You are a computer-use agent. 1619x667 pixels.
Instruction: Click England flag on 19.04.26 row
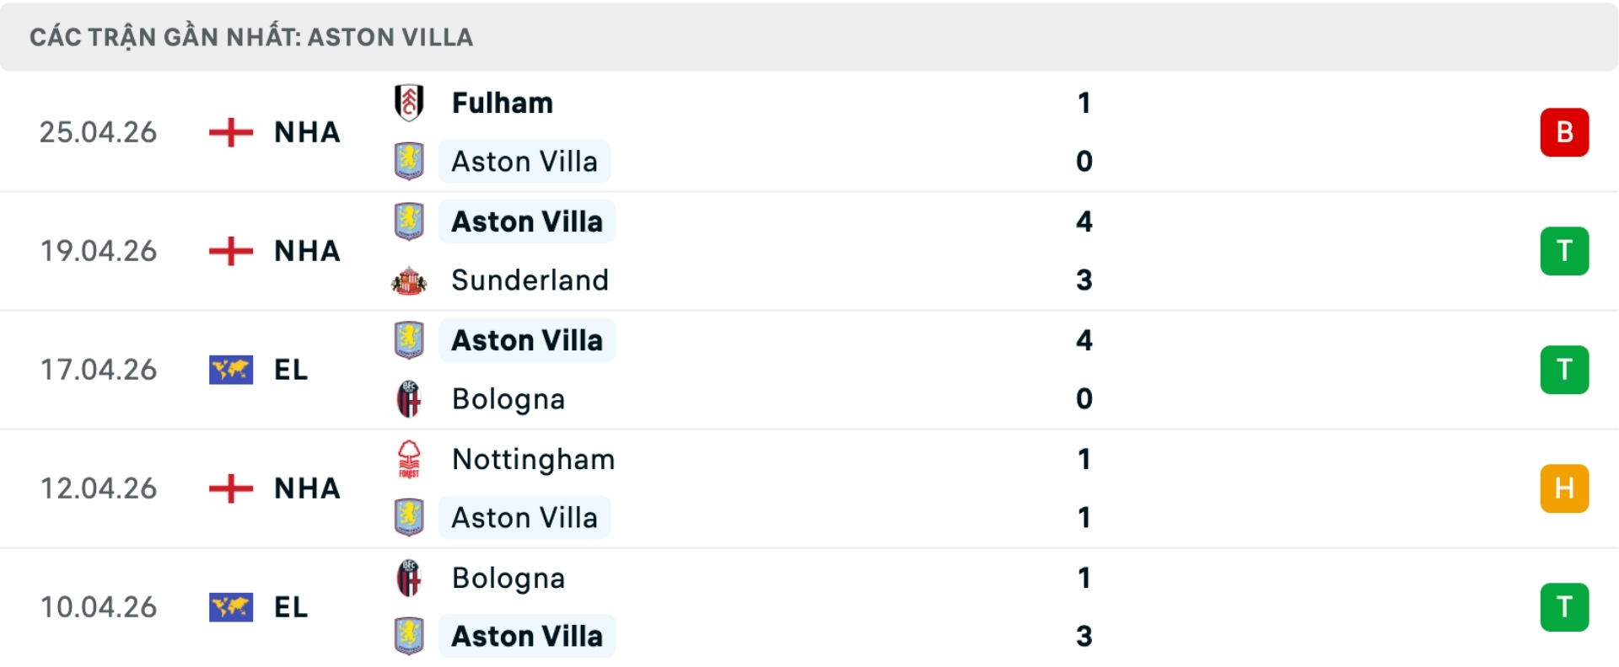coord(231,251)
